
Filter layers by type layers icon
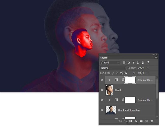133,63
